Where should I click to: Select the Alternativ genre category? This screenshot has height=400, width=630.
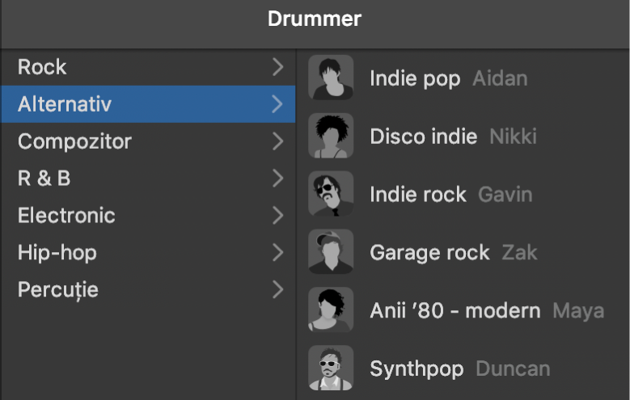[x=148, y=104]
